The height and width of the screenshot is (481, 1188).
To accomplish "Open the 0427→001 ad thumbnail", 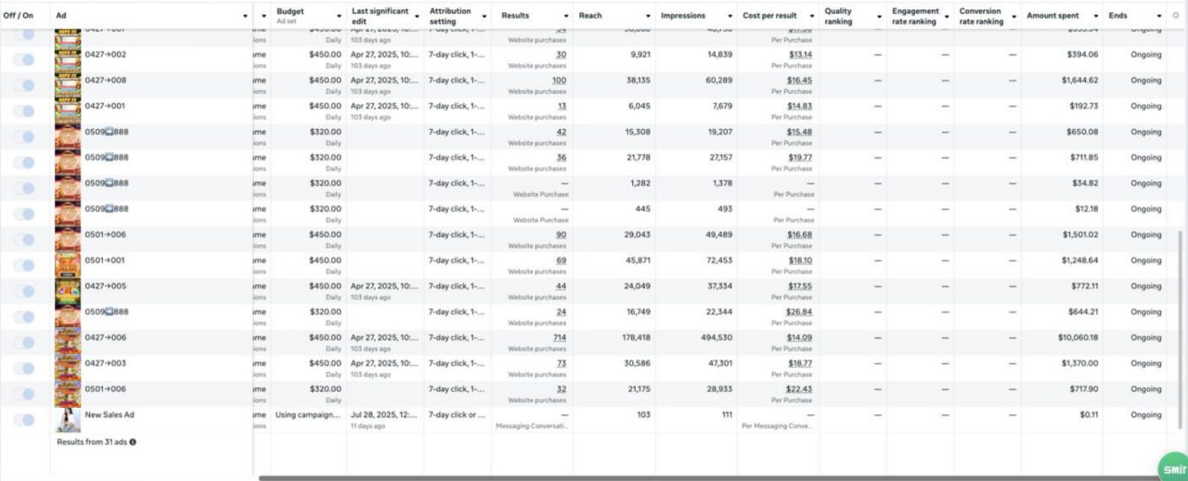I will (x=68, y=112).
